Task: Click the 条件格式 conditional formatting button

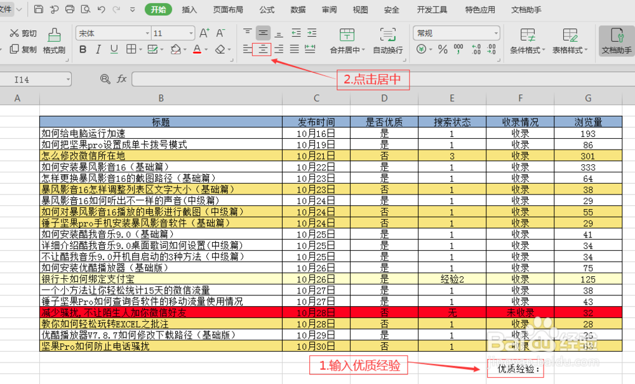Action: 527,41
